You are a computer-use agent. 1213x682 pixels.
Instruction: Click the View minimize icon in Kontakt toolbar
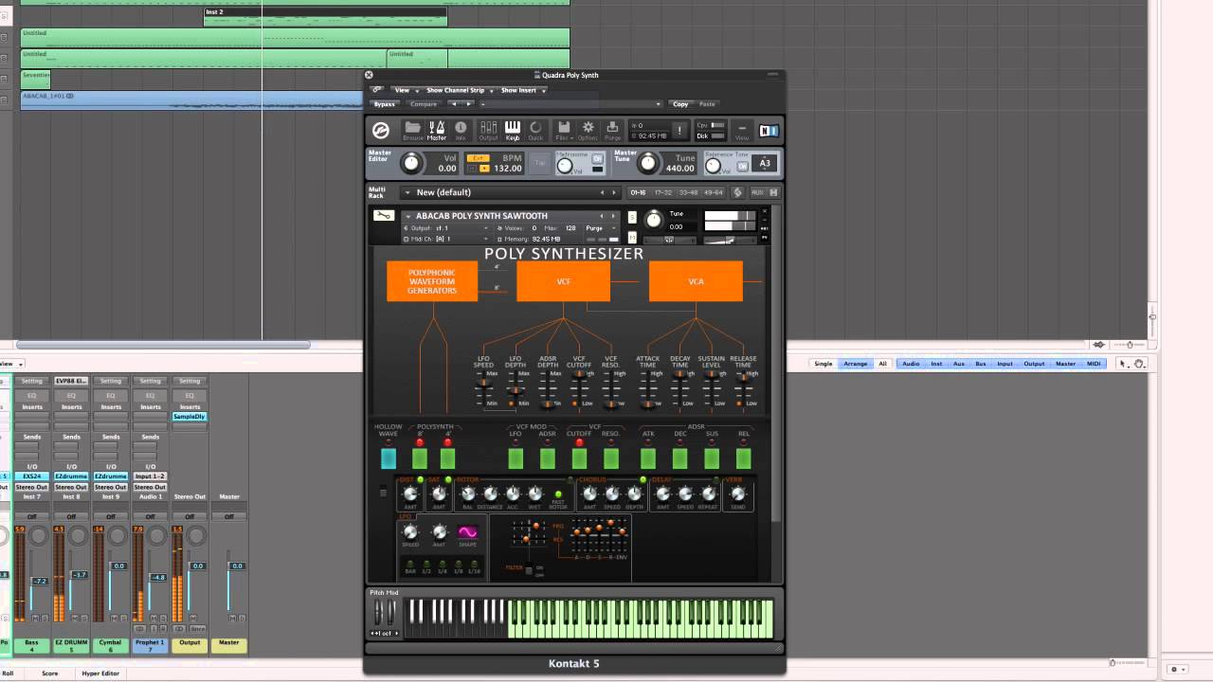[742, 130]
